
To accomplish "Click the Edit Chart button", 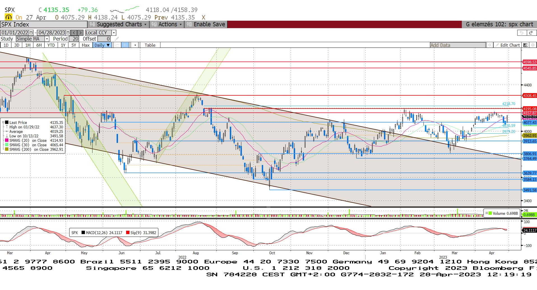I will point(508,45).
